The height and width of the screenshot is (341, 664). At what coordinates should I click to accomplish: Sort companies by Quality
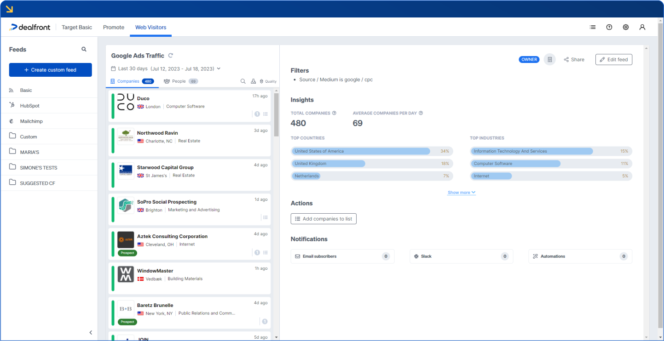coord(266,81)
